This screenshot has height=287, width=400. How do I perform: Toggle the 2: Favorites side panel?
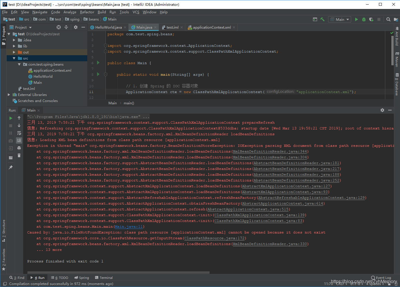[x=3, y=259]
